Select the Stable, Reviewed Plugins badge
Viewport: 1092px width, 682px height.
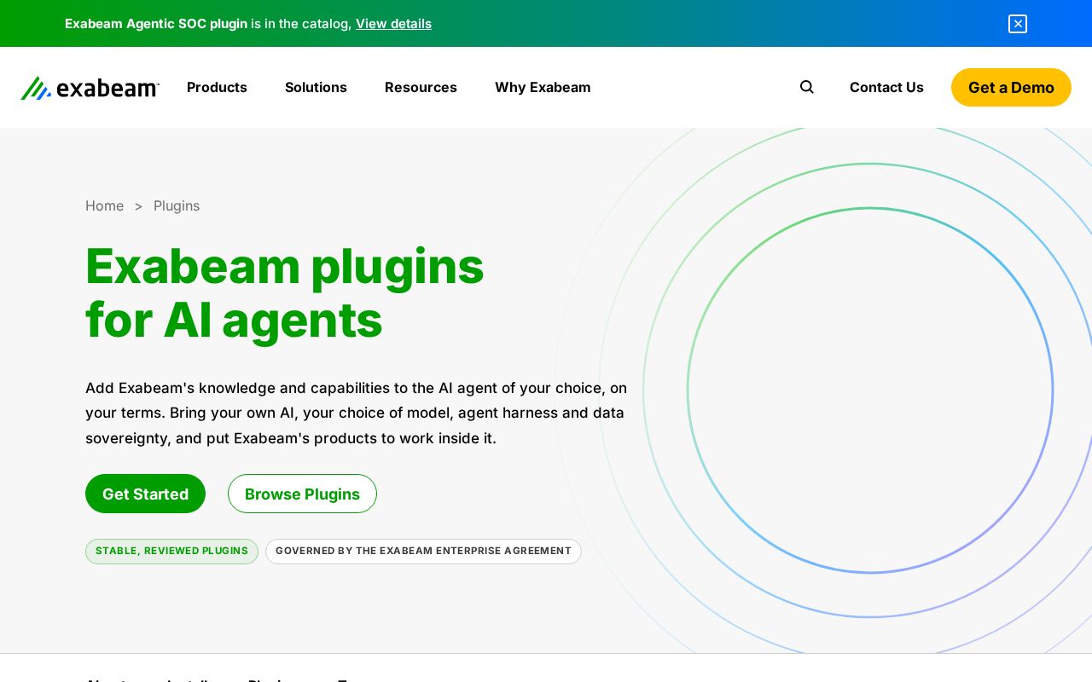click(171, 551)
